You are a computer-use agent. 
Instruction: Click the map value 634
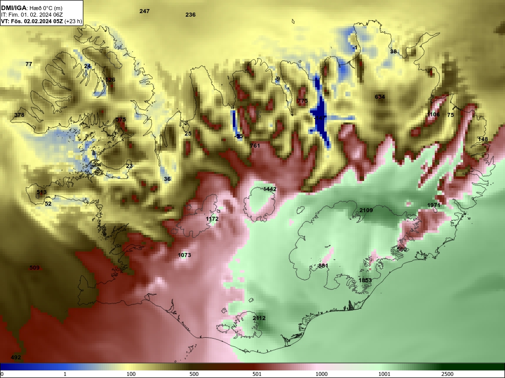[x=380, y=97]
